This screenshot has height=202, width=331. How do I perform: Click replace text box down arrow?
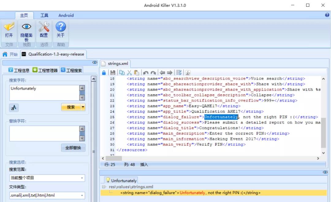(82, 138)
